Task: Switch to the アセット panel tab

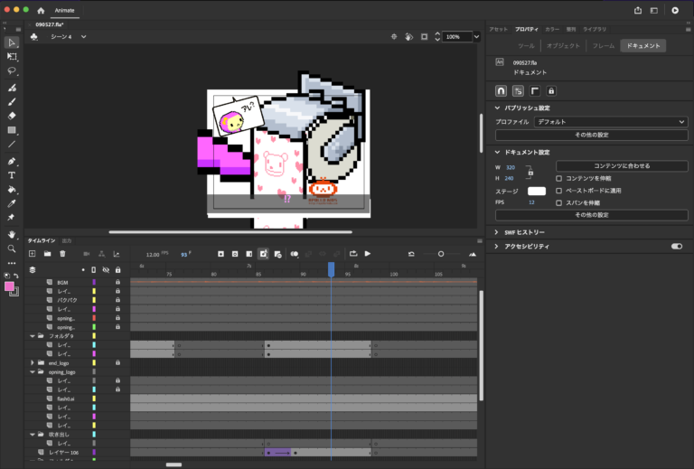Action: (x=499, y=29)
